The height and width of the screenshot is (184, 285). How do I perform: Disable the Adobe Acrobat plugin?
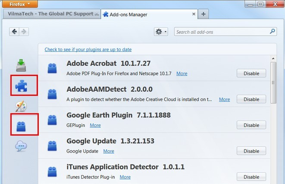pyautogui.click(x=251, y=73)
